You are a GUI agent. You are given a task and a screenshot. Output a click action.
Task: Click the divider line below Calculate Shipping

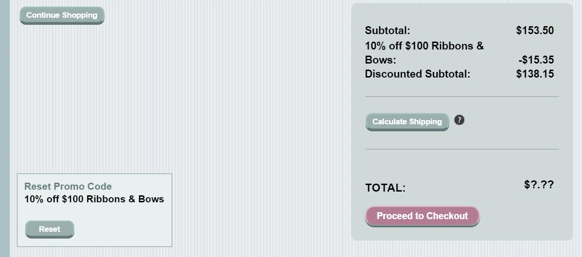click(x=462, y=149)
